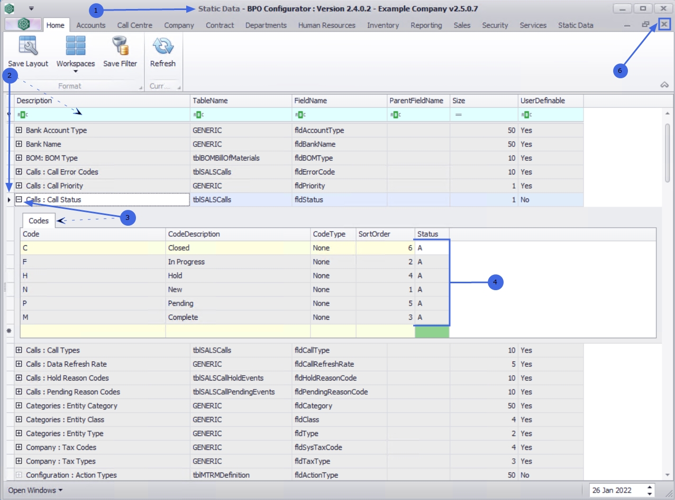
Task: Click the scrollbar down arrow
Action: [x=668, y=476]
